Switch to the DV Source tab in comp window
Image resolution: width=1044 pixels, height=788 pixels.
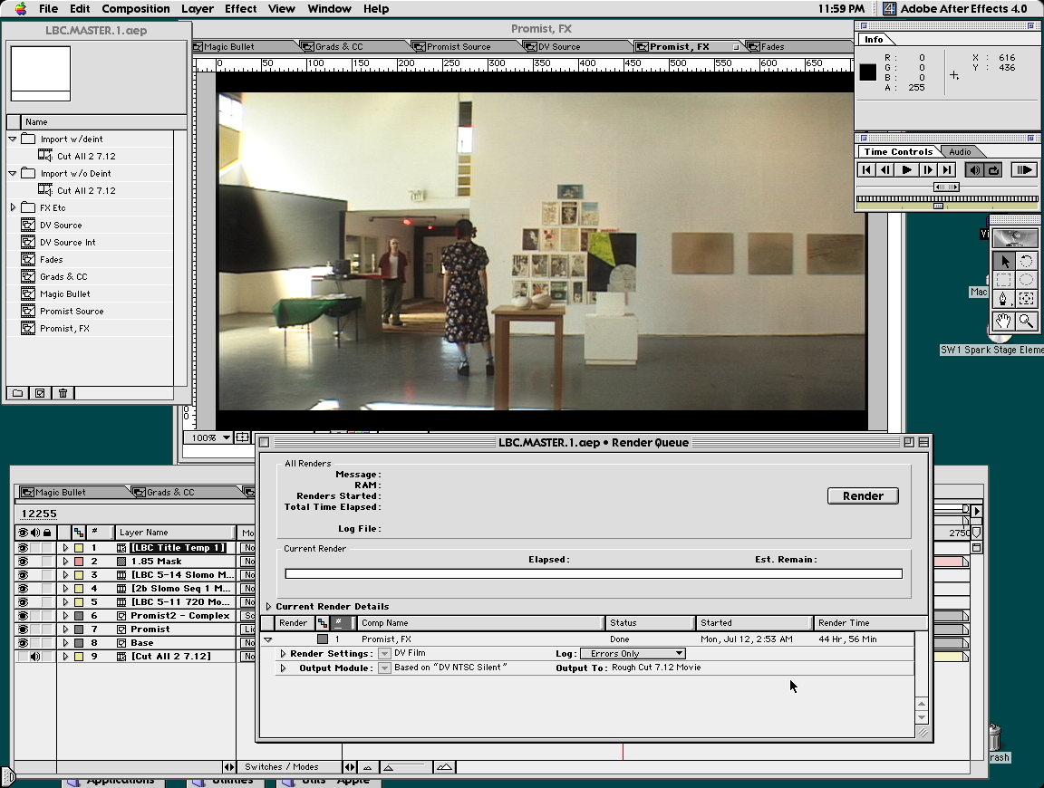click(x=558, y=46)
